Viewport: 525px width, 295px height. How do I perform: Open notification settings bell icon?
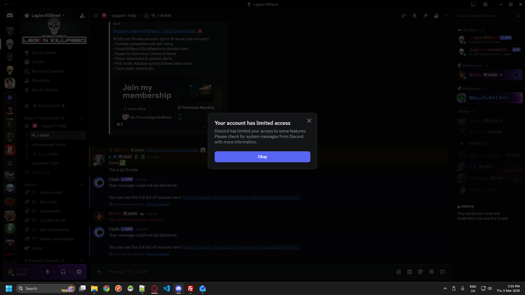coord(415,16)
